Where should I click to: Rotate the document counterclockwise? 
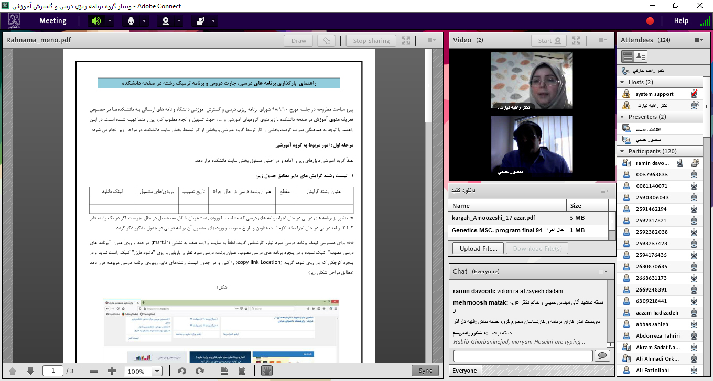(182, 371)
